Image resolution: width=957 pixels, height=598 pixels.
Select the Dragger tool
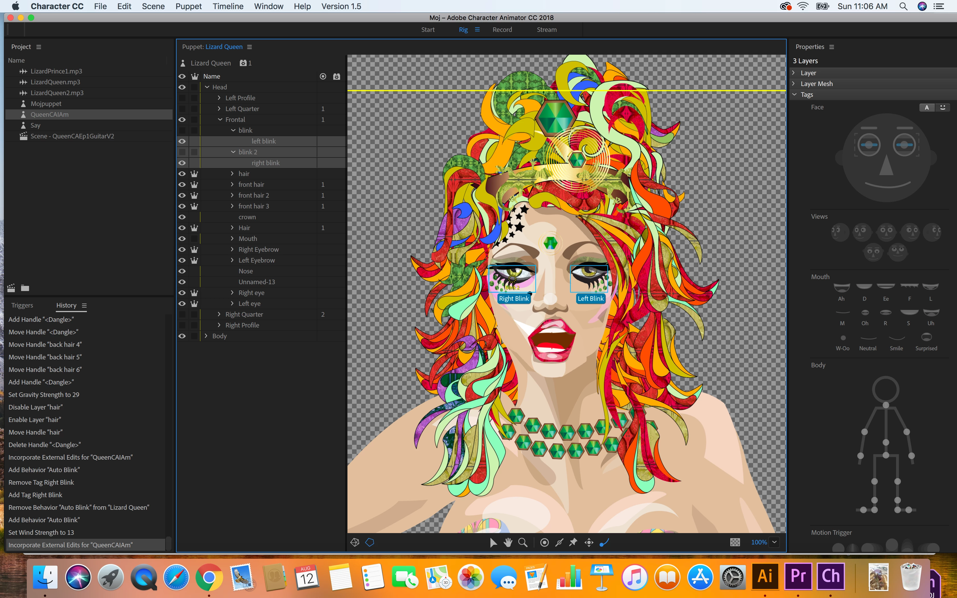(589, 542)
